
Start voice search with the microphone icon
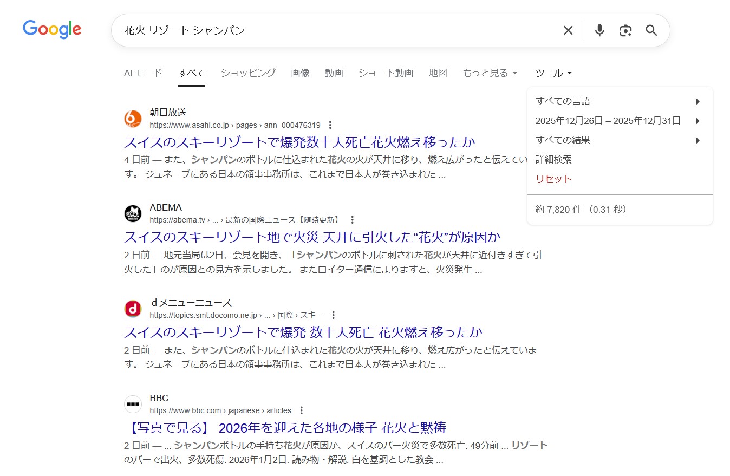[x=599, y=30]
